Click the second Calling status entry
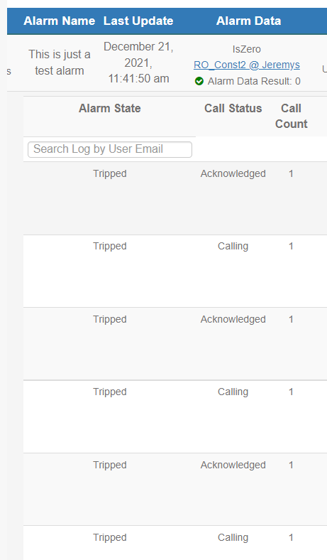 [233, 392]
